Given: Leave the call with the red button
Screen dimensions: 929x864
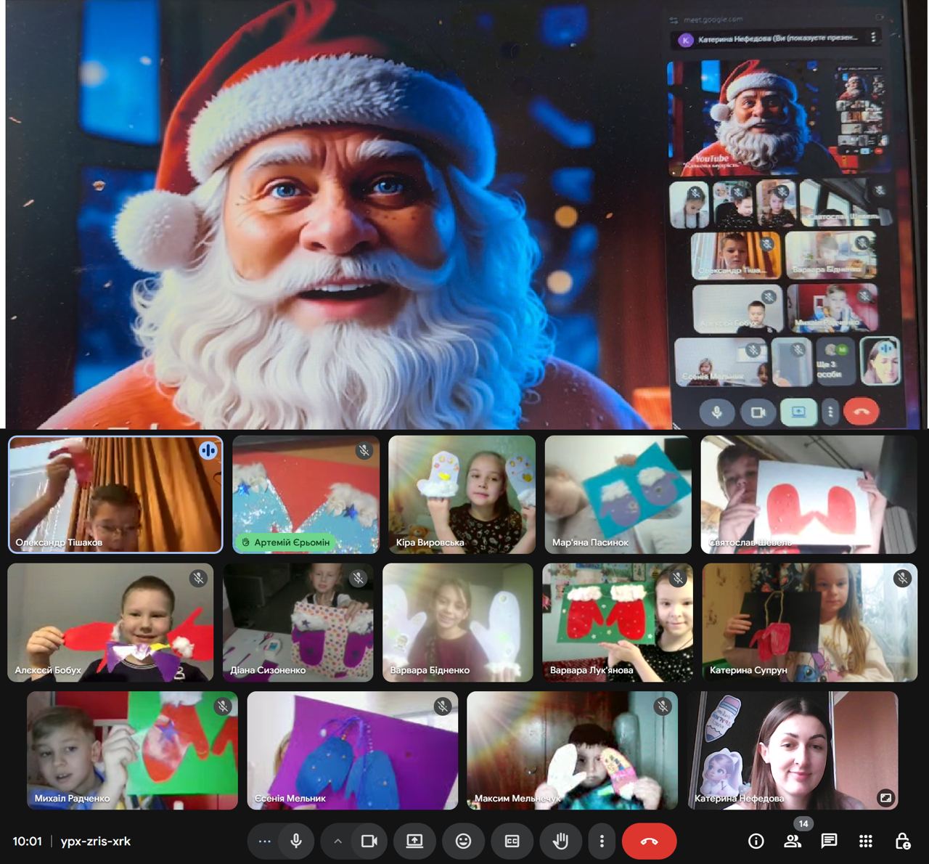Looking at the screenshot, I should pyautogui.click(x=650, y=841).
